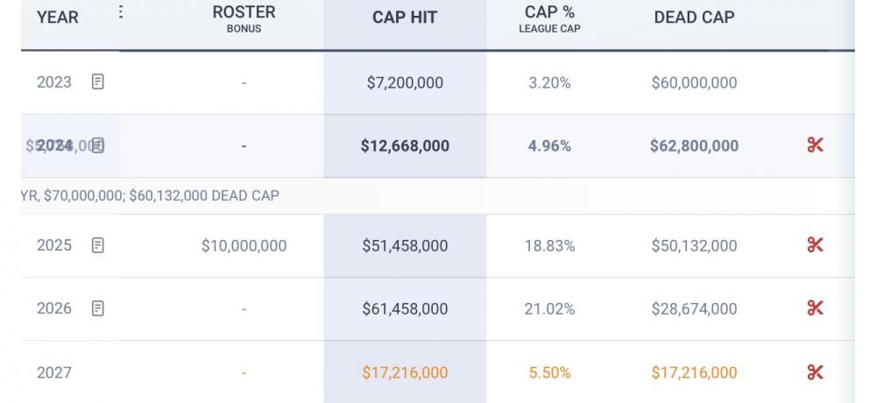Sort by the YEAR column header
This screenshot has width=876, height=403.
[x=58, y=17]
